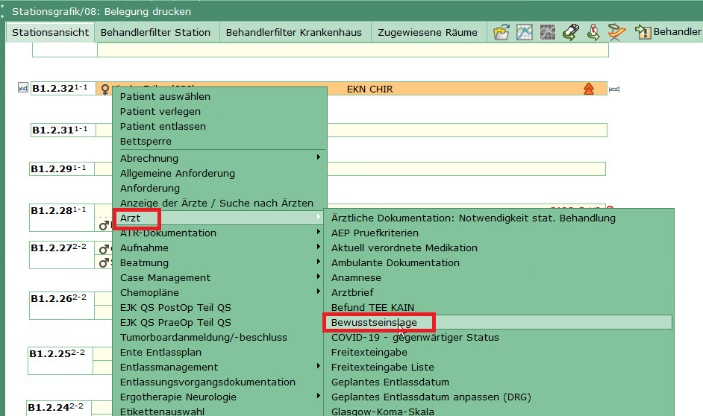The image size is (703, 416).
Task: Click the deck chair with umbrella icon
Action: pyautogui.click(x=616, y=32)
